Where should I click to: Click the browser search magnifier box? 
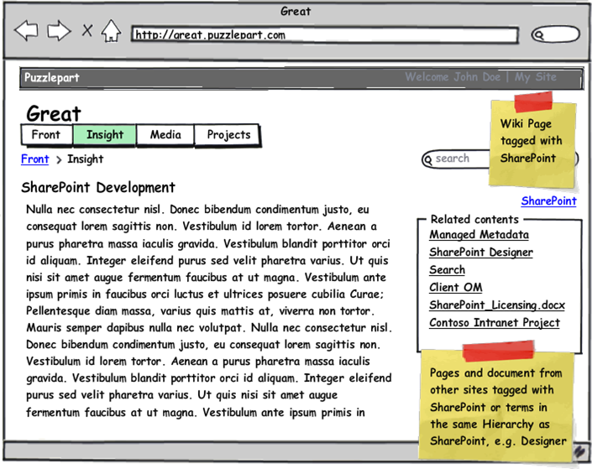point(555,34)
